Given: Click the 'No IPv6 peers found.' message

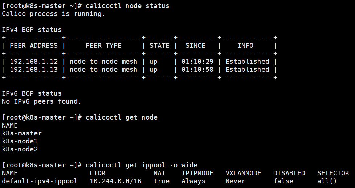Looking at the screenshot, I should pyautogui.click(x=41, y=101).
